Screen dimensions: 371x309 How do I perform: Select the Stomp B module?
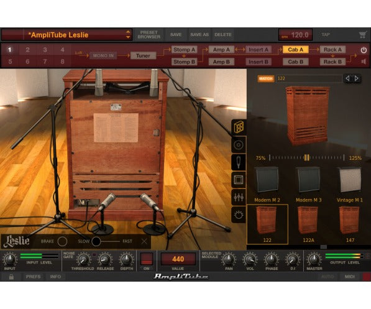point(184,62)
